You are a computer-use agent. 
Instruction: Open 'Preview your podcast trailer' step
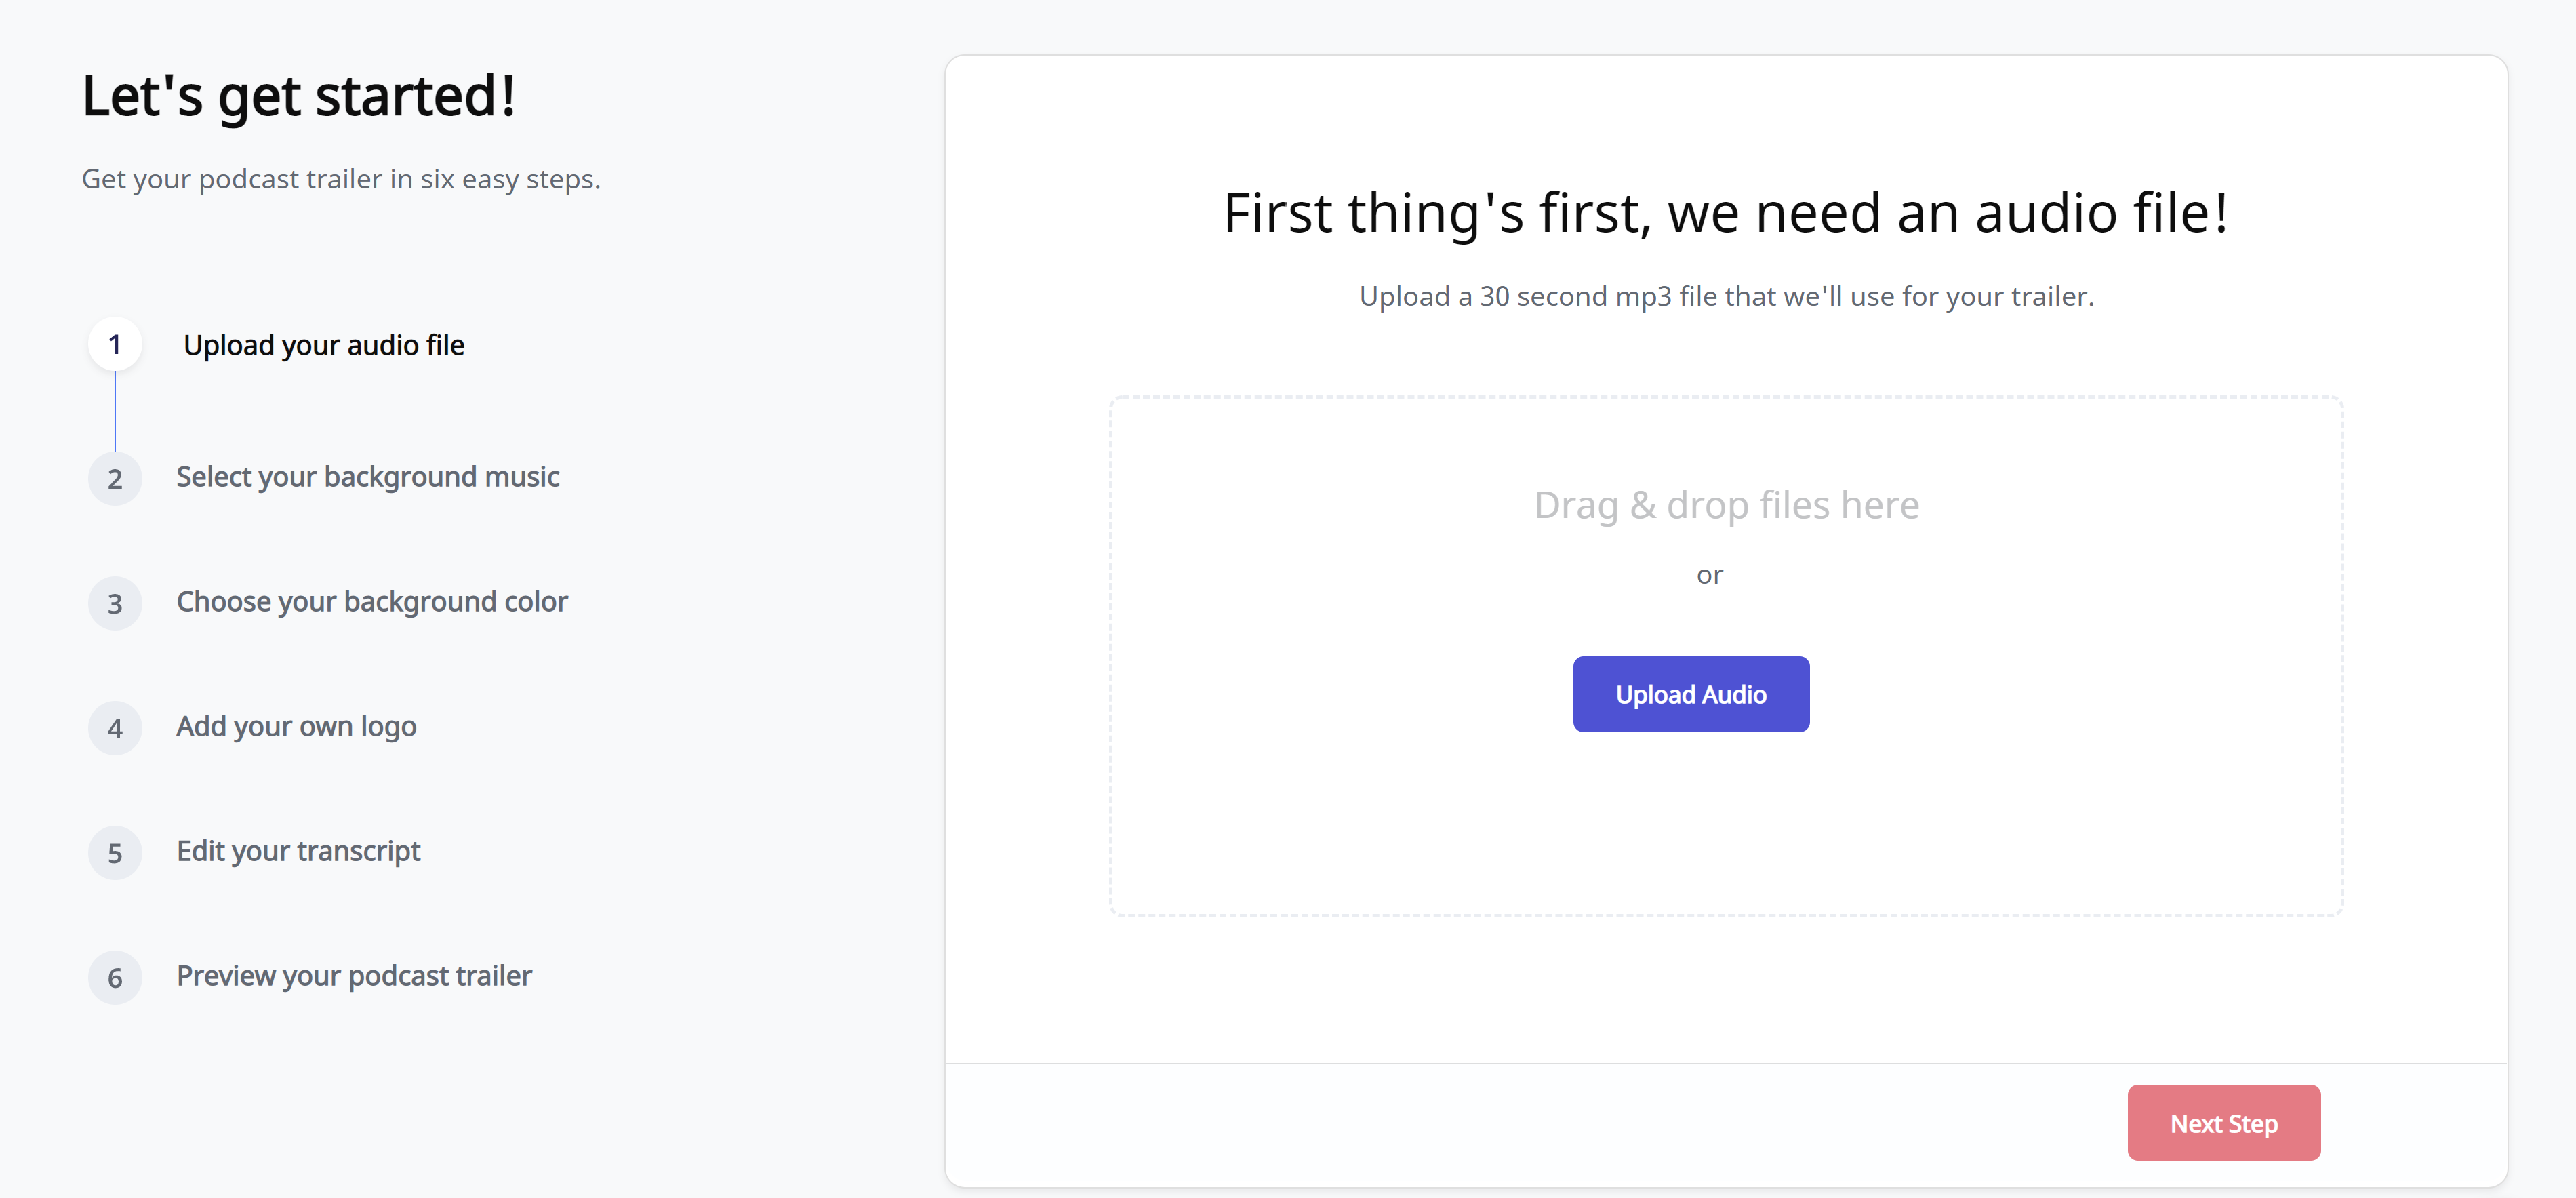tap(354, 976)
